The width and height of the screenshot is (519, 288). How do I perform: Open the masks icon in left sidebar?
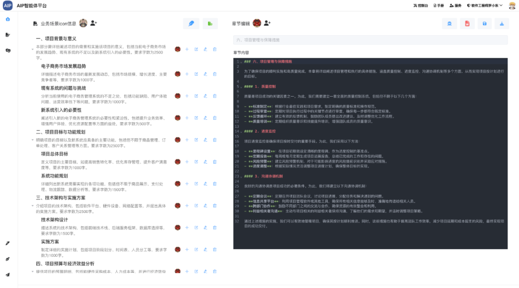pos(8,50)
